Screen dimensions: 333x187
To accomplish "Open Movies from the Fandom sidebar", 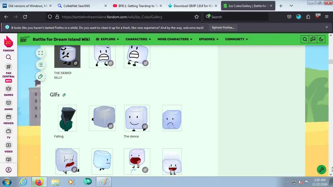I will [x=9, y=119].
